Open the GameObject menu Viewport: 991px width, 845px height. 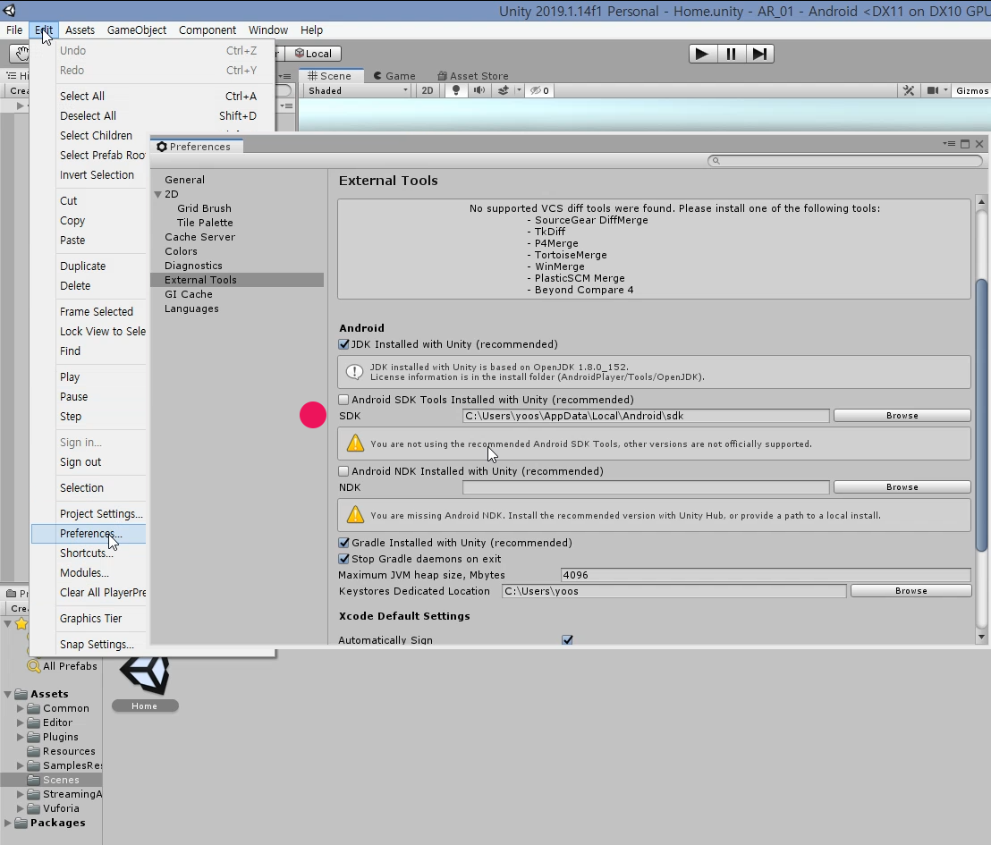(x=137, y=30)
